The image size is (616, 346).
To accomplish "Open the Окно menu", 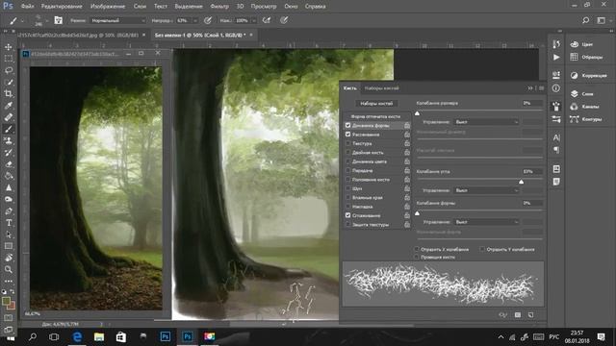I will (x=291, y=7).
